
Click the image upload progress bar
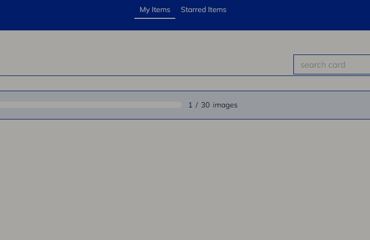(91, 105)
